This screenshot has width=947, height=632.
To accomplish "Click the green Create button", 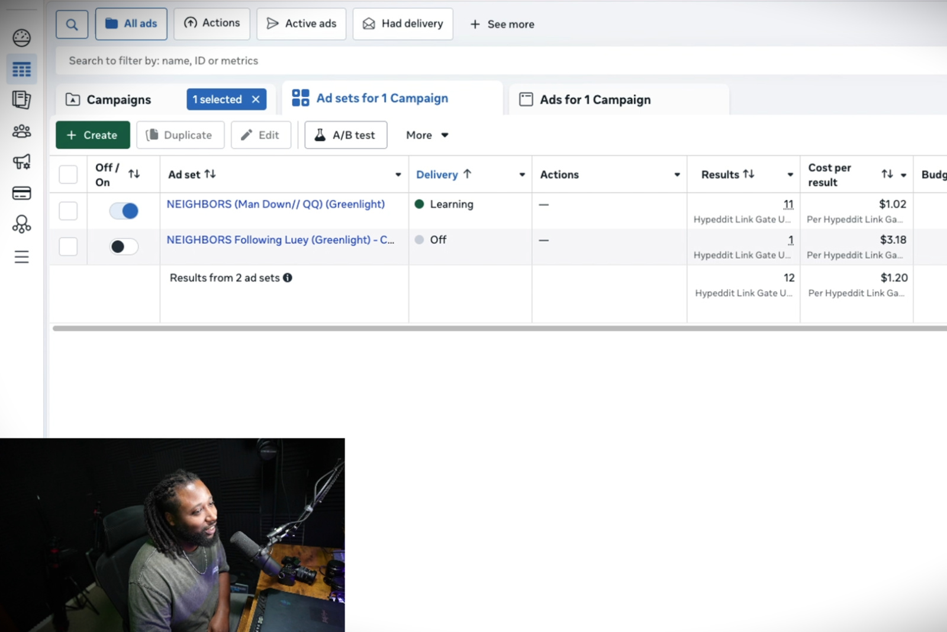I will pyautogui.click(x=92, y=135).
